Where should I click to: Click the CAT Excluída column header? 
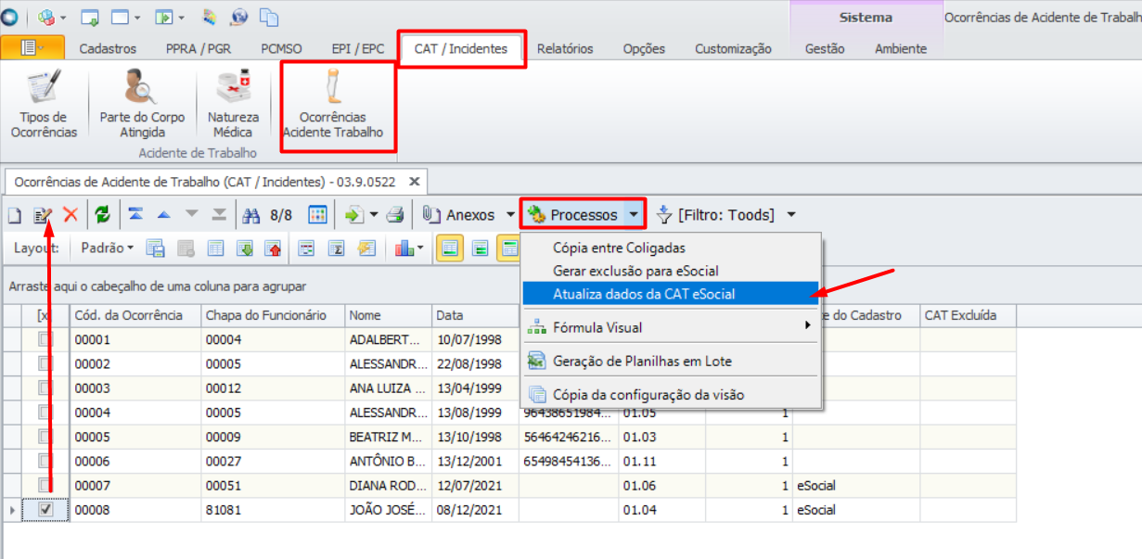coord(968,315)
